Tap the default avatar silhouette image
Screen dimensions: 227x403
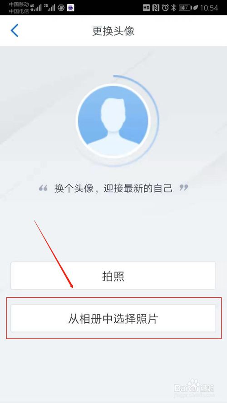(x=113, y=120)
